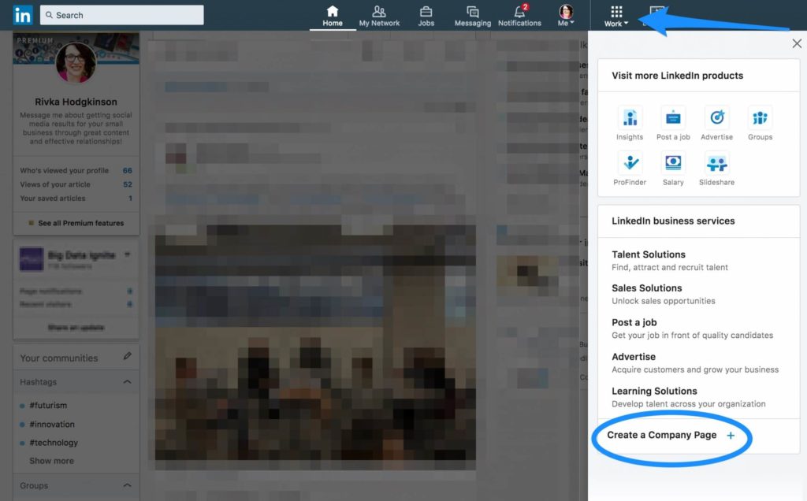Open the Salary product icon

point(673,169)
